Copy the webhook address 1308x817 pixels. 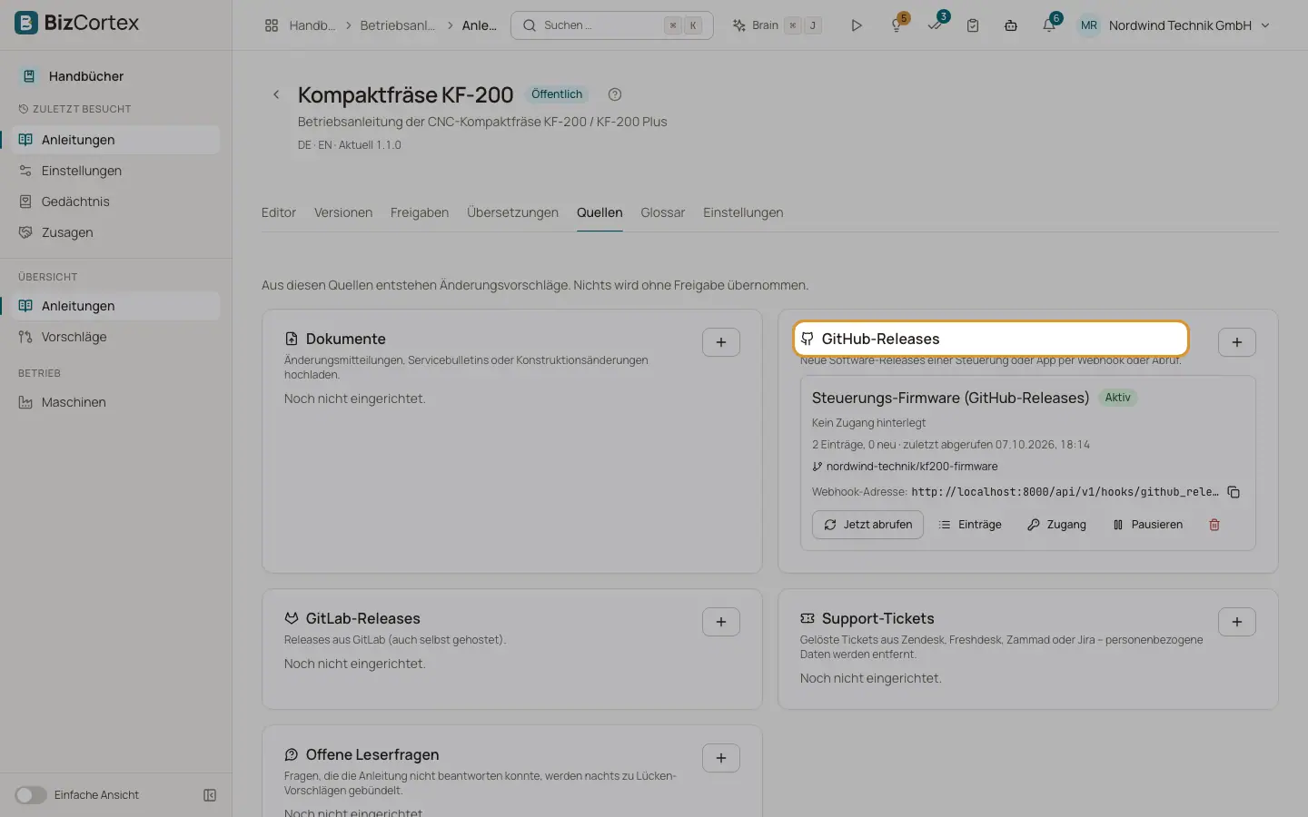[x=1234, y=492]
